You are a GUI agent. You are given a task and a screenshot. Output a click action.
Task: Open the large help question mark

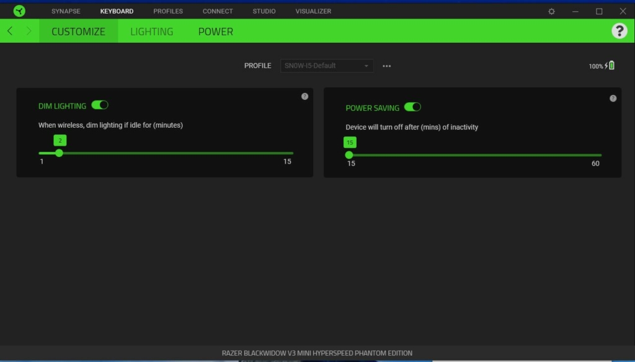[619, 31]
